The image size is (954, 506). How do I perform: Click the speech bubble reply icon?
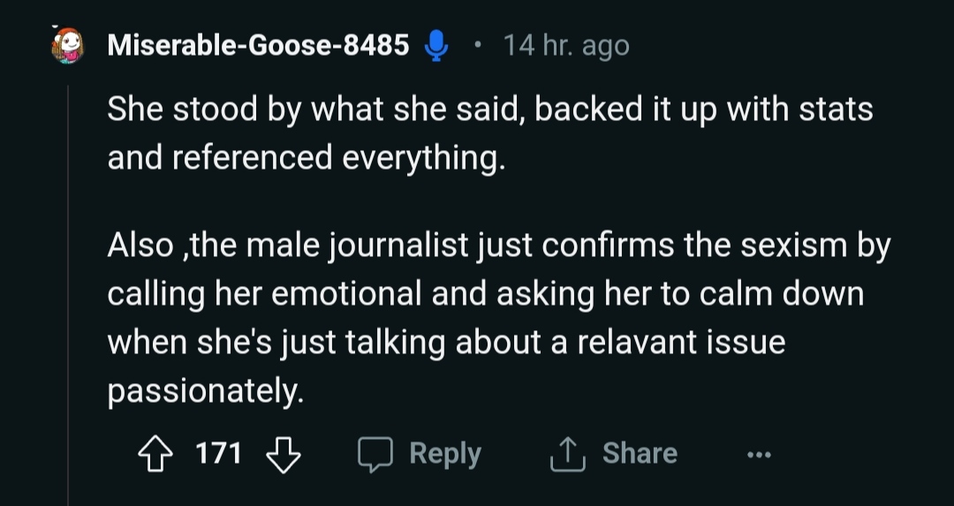375,455
